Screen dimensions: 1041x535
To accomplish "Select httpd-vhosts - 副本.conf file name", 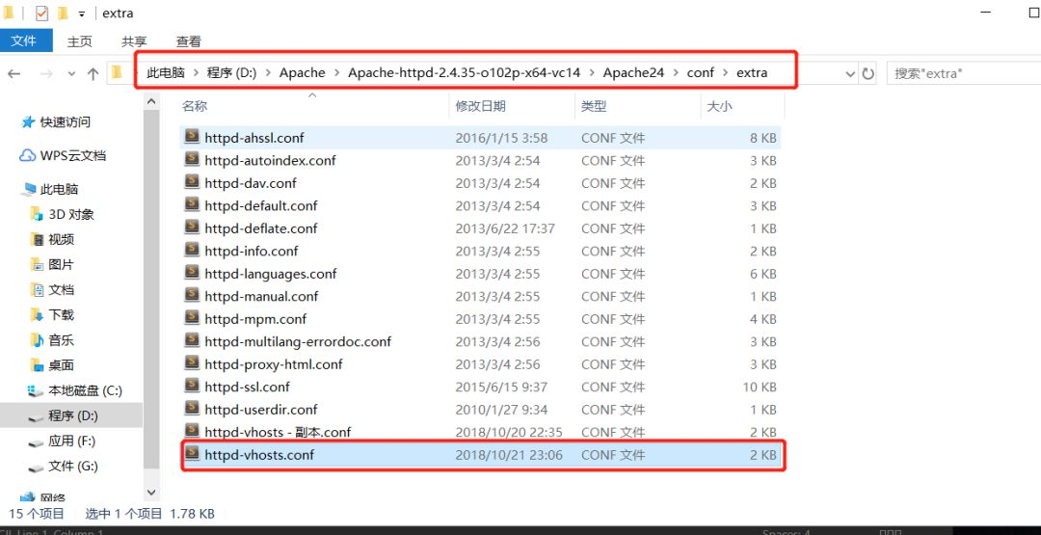I will (278, 432).
